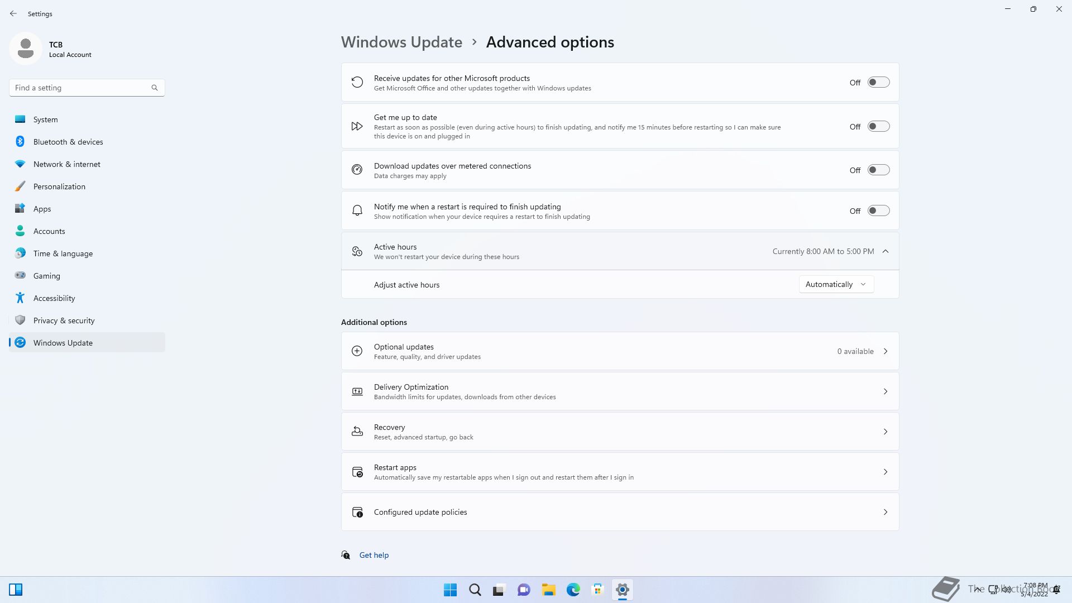Click the Accessibility figure icon
The image size is (1072, 603).
[20, 298]
